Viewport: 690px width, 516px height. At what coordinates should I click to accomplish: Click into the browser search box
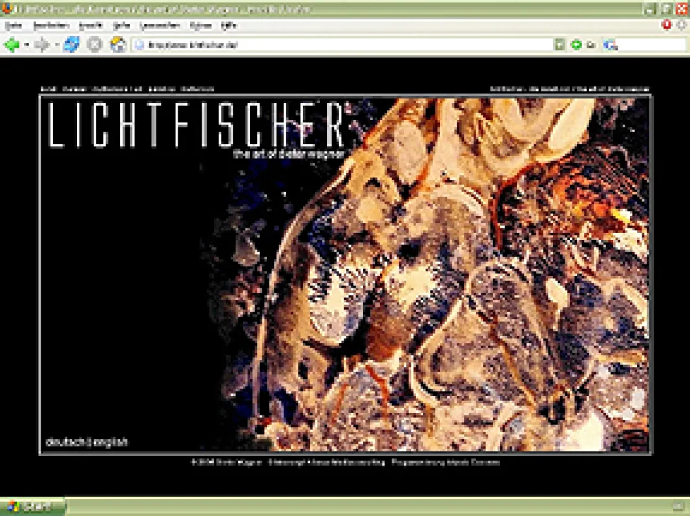point(651,45)
